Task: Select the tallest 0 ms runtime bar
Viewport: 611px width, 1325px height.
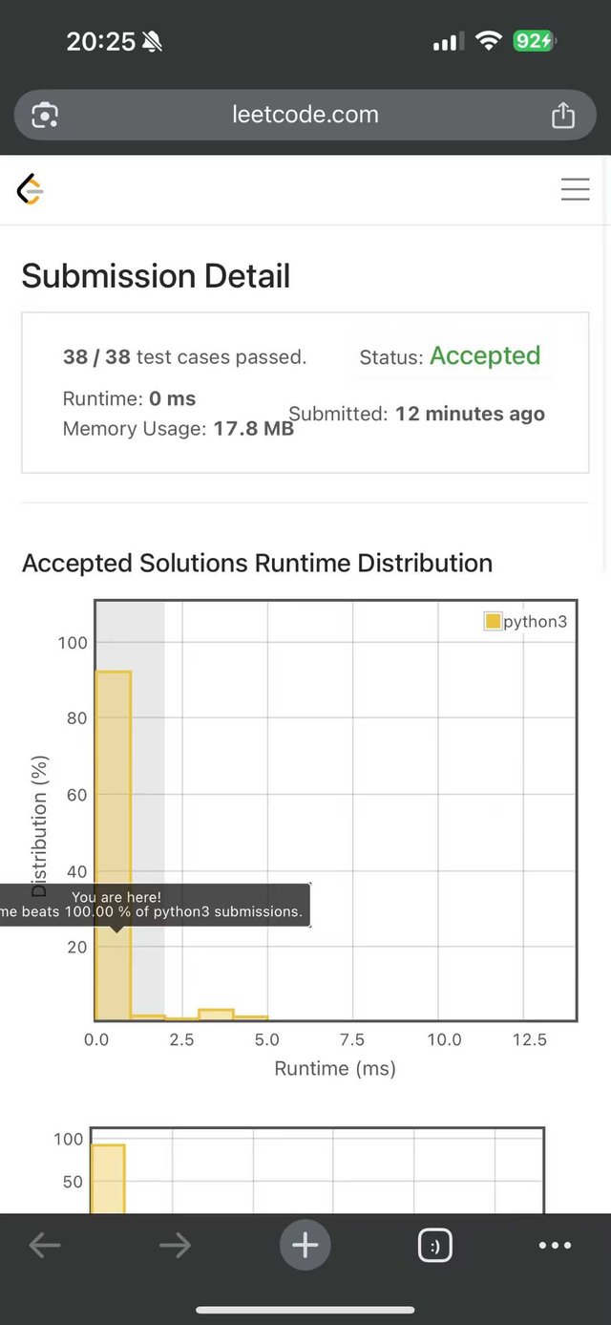Action: tap(114, 845)
